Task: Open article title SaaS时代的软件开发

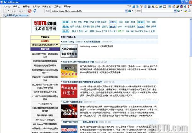Action: (72, 102)
